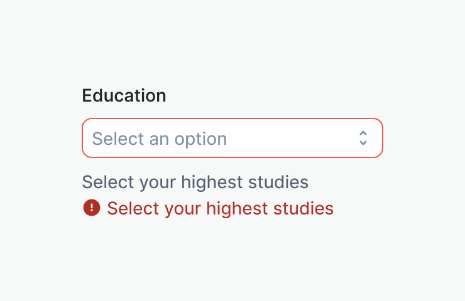The image size is (465, 301).
Task: Click the up-down chevron icon in the select
Action: pos(363,138)
